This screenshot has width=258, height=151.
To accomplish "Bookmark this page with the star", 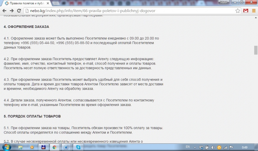I will (238, 11).
